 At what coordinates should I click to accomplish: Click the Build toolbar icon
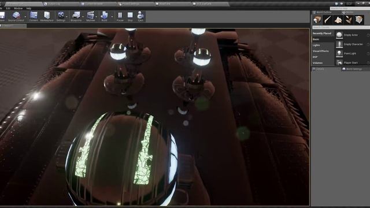tap(104, 17)
